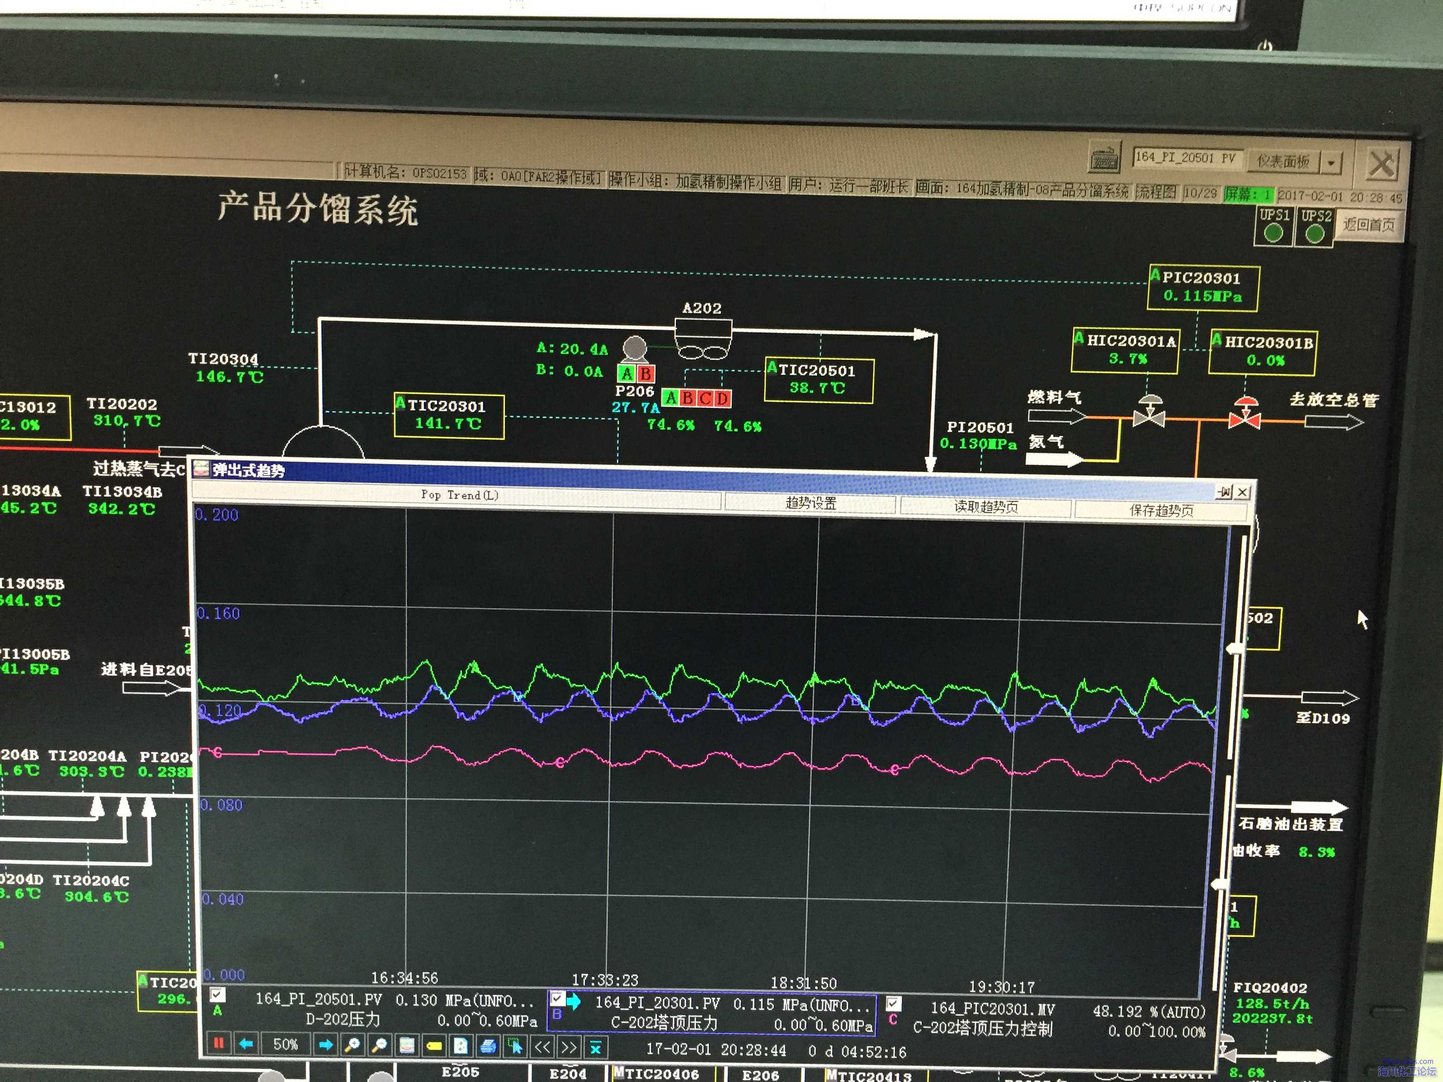
Task: Select A202 fan C red indicator
Action: tap(705, 398)
